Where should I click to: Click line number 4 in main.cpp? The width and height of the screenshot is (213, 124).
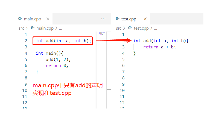click(x=26, y=53)
